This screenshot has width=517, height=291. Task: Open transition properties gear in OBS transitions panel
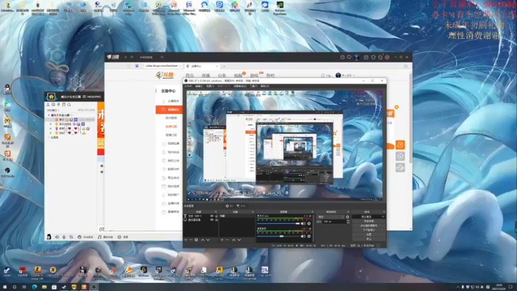(x=348, y=217)
